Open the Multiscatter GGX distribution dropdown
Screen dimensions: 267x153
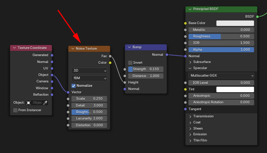(221, 76)
